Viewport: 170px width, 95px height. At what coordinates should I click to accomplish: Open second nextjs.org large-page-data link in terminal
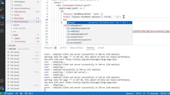pos(91,83)
